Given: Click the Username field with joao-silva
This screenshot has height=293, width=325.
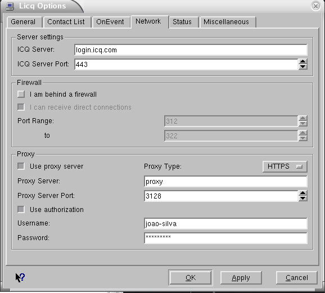Looking at the screenshot, I should [225, 223].
